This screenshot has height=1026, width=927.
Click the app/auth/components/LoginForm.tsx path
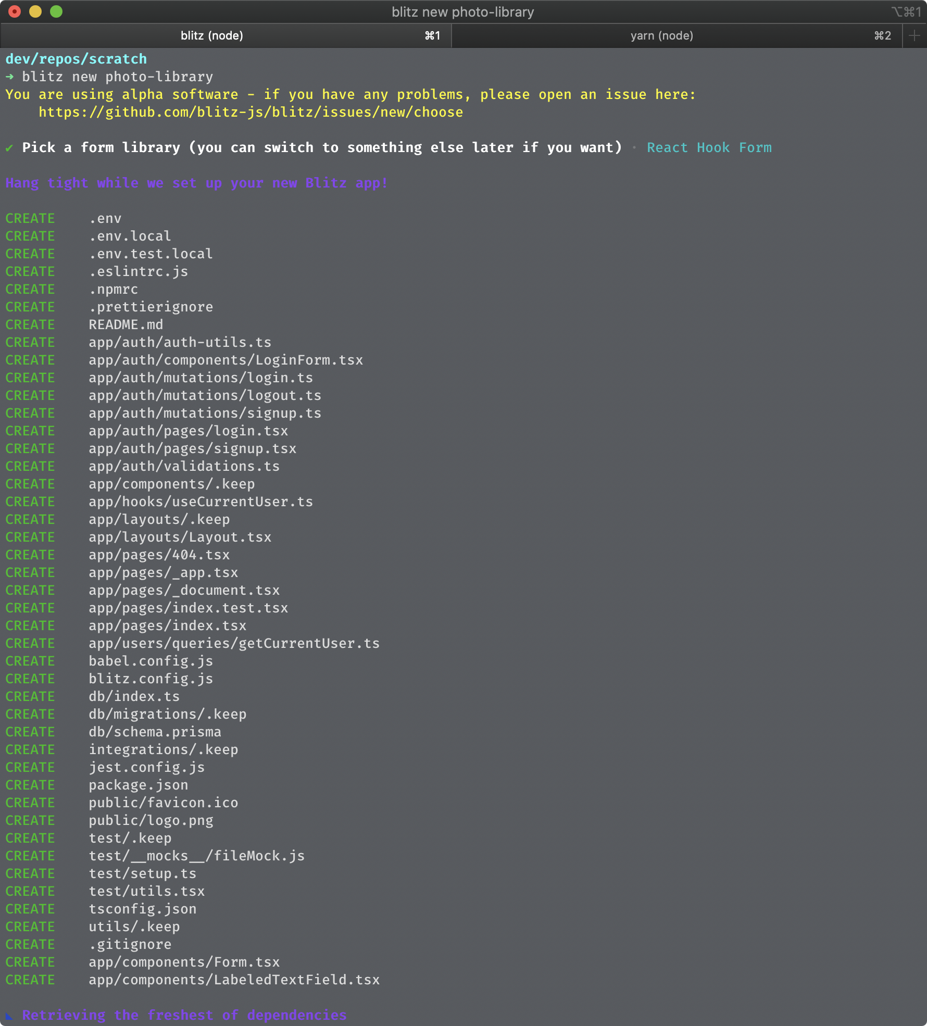(226, 360)
